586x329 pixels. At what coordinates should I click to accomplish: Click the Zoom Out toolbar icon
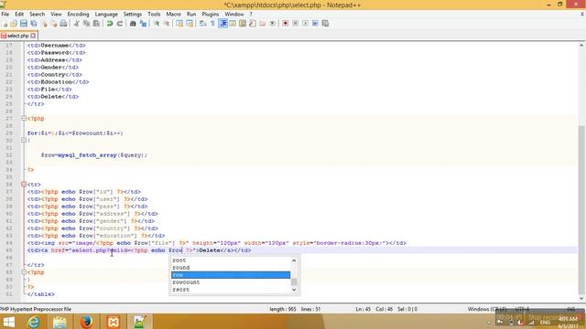[x=167, y=24]
